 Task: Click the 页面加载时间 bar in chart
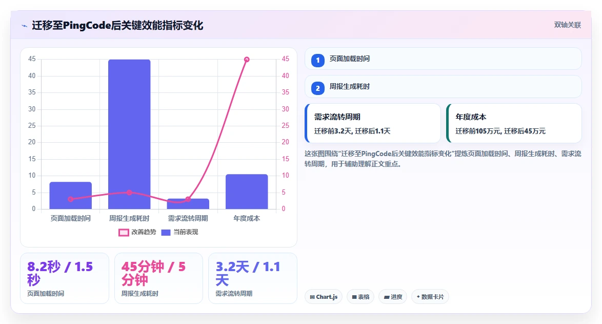(x=71, y=196)
